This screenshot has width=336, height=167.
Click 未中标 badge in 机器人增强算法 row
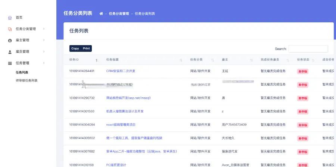(x=302, y=111)
